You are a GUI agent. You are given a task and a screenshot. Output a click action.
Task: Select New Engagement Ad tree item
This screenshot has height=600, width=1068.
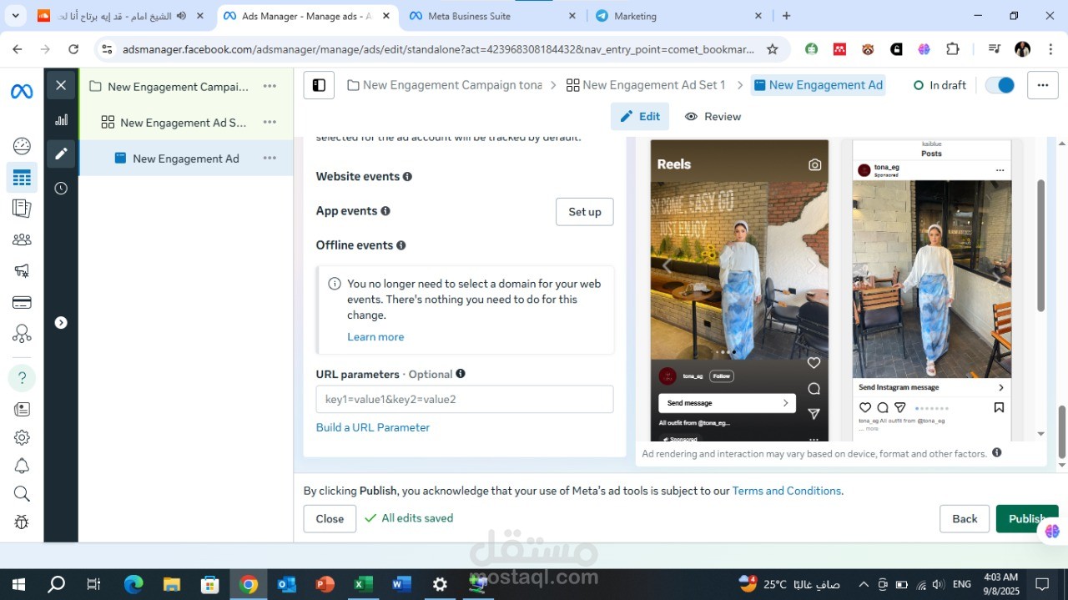point(186,159)
